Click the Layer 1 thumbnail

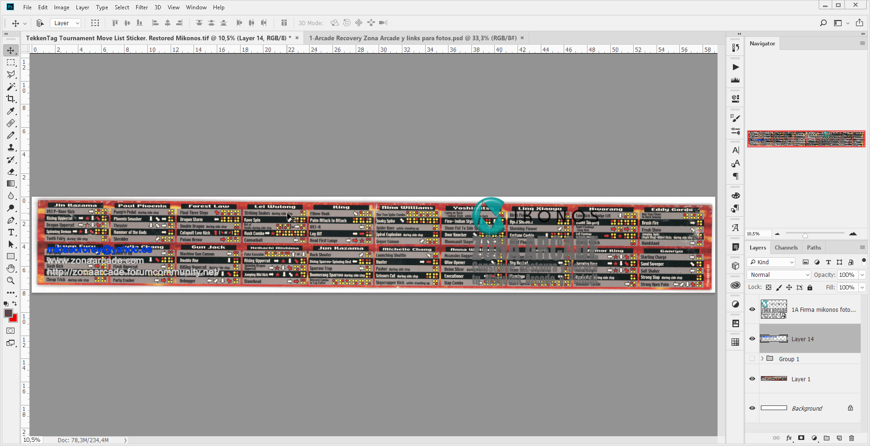click(773, 379)
